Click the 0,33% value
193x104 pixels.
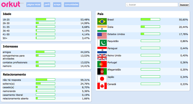click(x=184, y=84)
